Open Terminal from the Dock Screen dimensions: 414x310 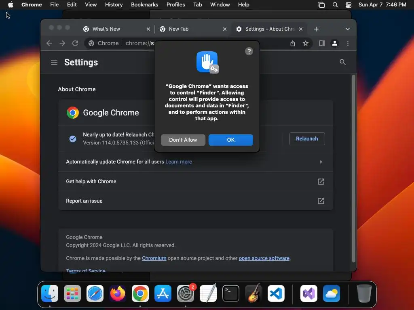231,293
